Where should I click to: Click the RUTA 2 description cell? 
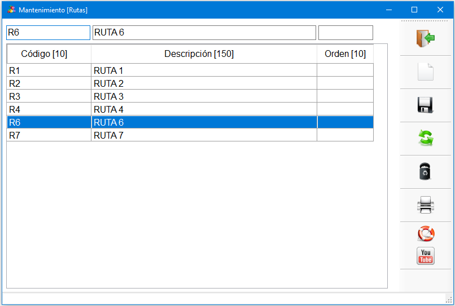click(204, 83)
